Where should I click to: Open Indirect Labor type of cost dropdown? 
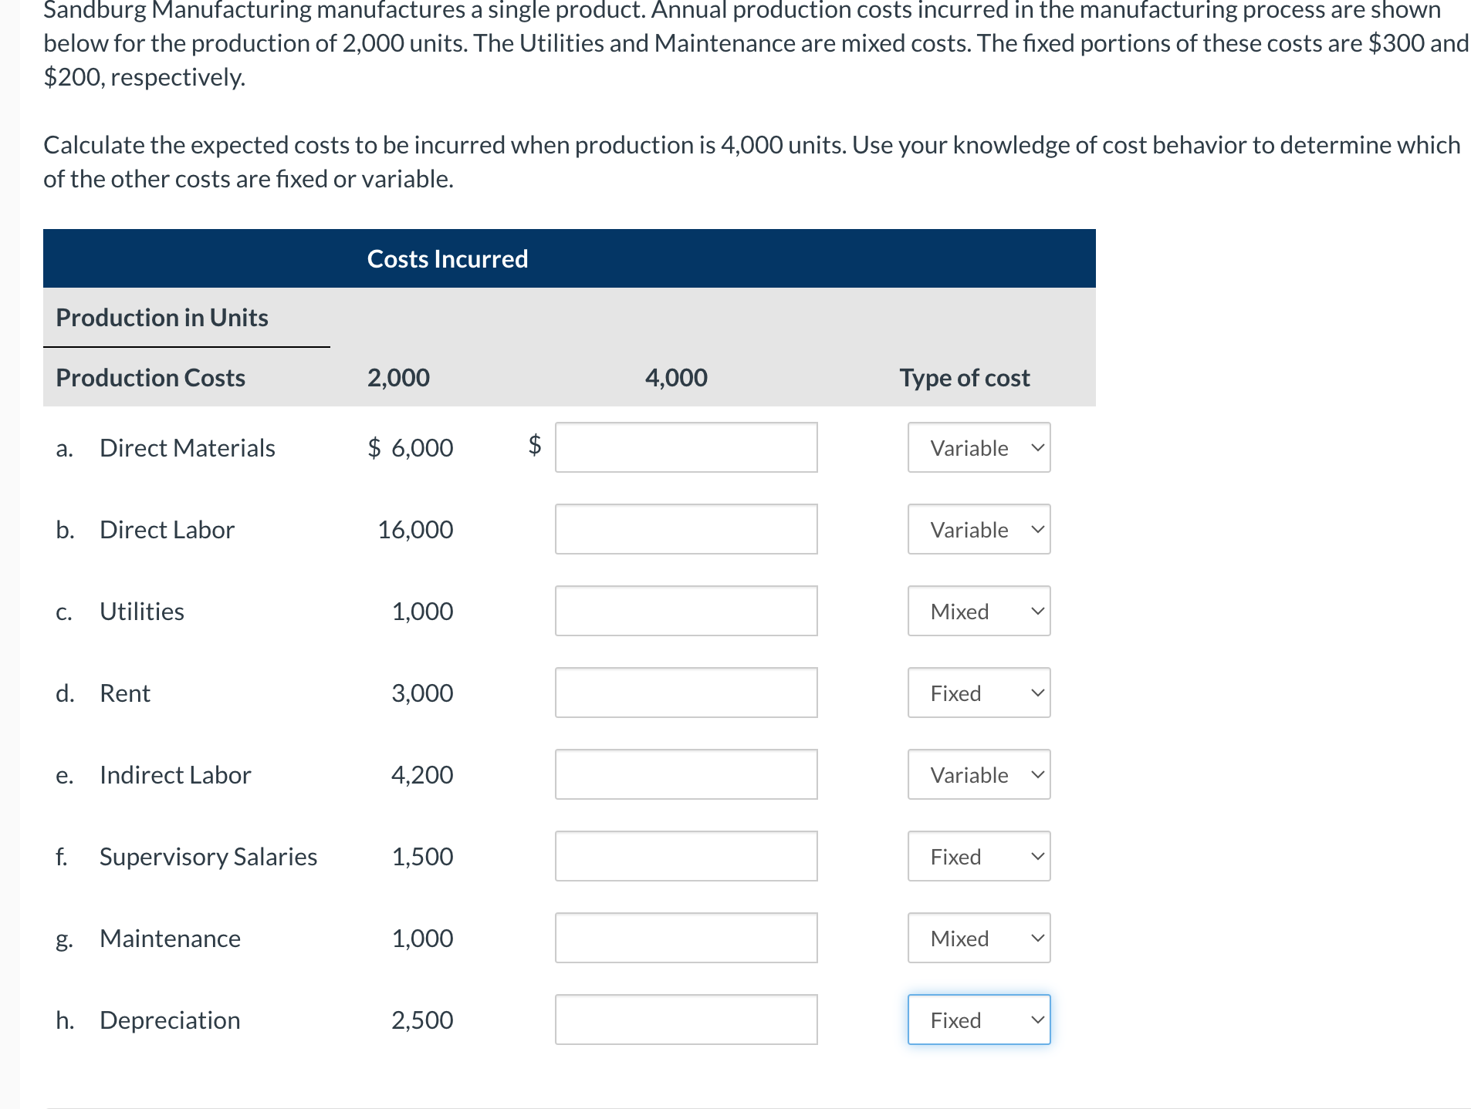click(979, 774)
